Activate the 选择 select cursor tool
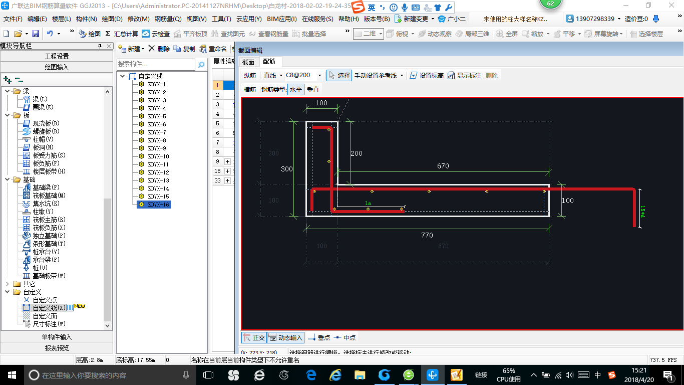Screen dimensions: 684x385 [x=339, y=75]
